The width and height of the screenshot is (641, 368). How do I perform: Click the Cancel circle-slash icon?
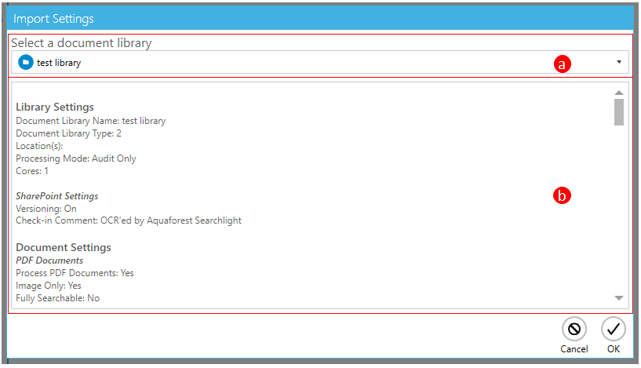coord(574,330)
